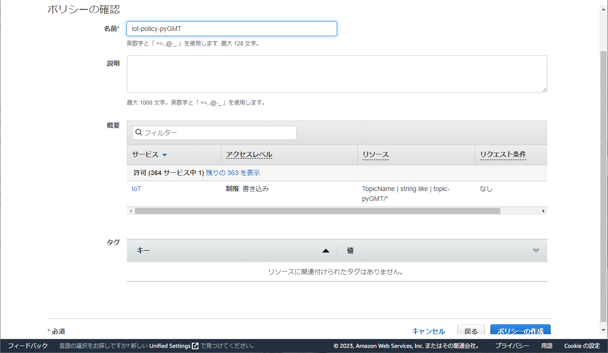Open the Unified Settings link

(170, 346)
